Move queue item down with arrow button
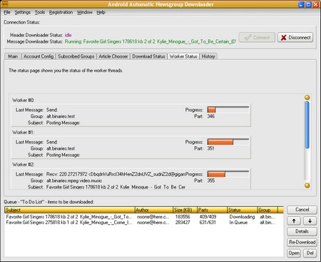Viewport: 321px width, 262px height. point(310,221)
